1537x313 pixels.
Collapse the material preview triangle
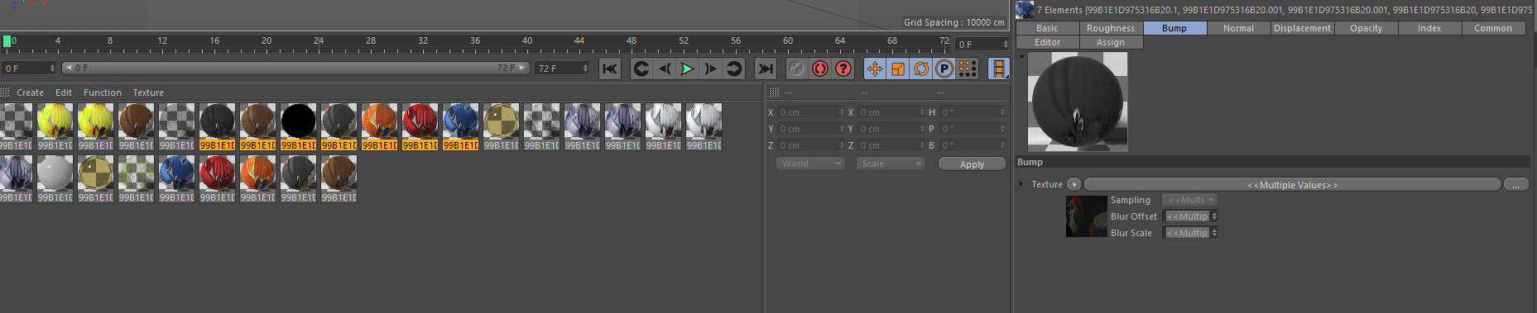(1021, 57)
